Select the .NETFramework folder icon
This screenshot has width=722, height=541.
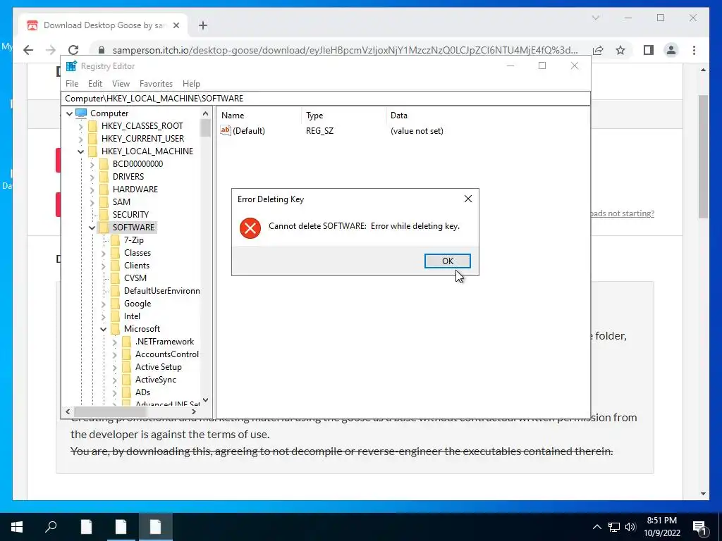pyautogui.click(x=127, y=342)
